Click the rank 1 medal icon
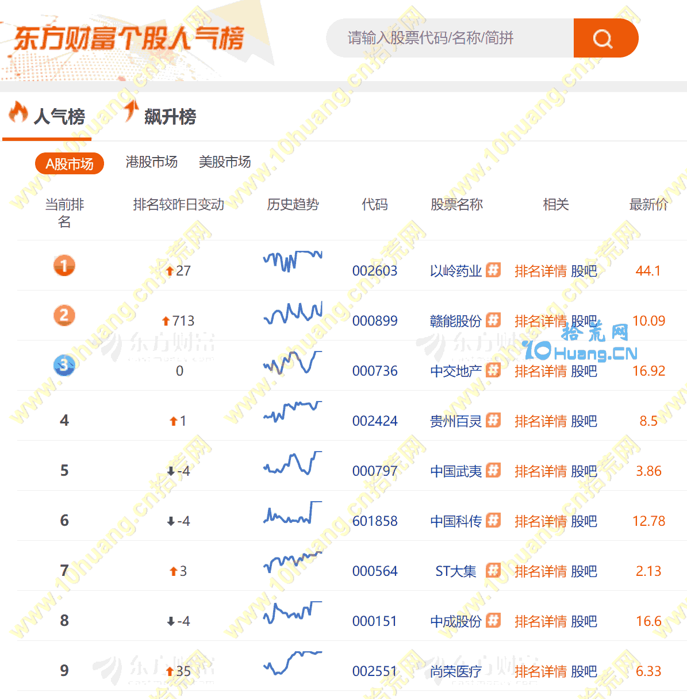 (64, 265)
